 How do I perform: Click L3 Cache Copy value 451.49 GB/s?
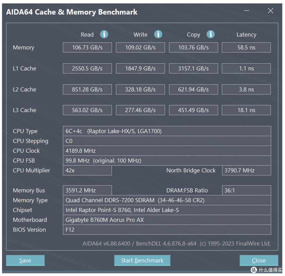(193, 110)
